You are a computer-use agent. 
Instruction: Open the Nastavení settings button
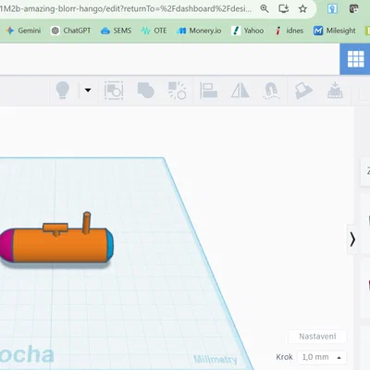pyautogui.click(x=317, y=337)
